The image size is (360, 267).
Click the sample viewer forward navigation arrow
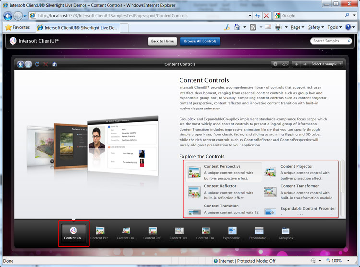click(x=28, y=64)
